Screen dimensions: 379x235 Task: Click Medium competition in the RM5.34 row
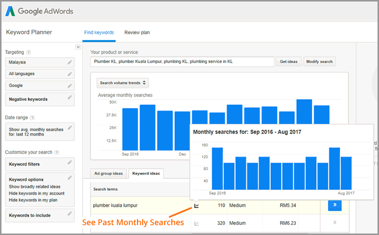[x=237, y=205]
